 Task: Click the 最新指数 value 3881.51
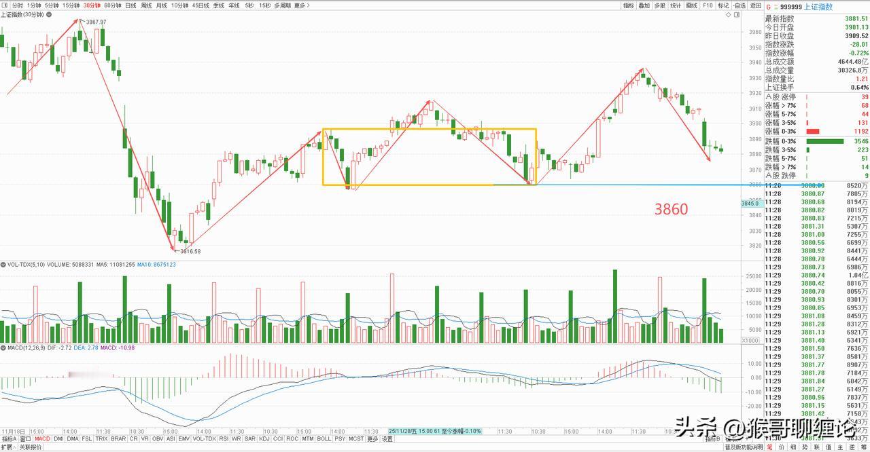(856, 18)
